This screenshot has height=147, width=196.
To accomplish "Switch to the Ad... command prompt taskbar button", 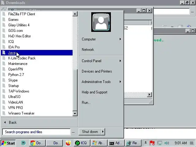I will (116, 143).
